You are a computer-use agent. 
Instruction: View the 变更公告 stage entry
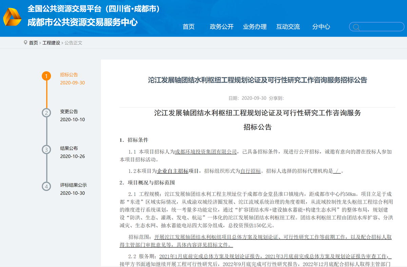69,112
